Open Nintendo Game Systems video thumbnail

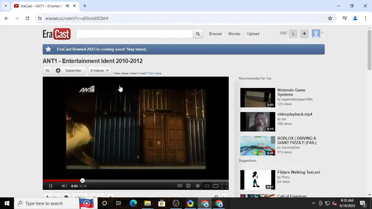pos(258,98)
